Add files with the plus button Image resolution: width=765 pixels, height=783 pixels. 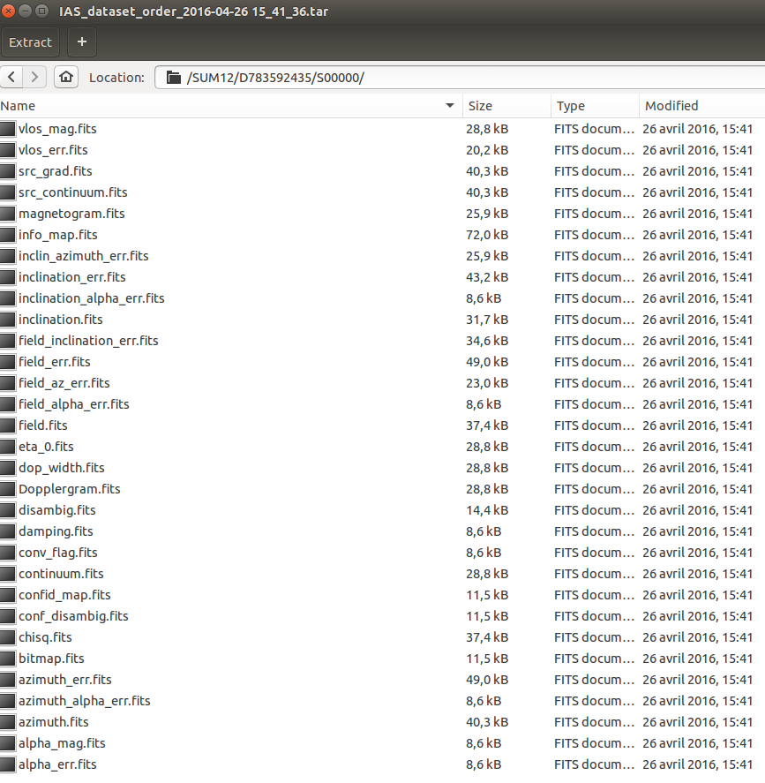(82, 42)
